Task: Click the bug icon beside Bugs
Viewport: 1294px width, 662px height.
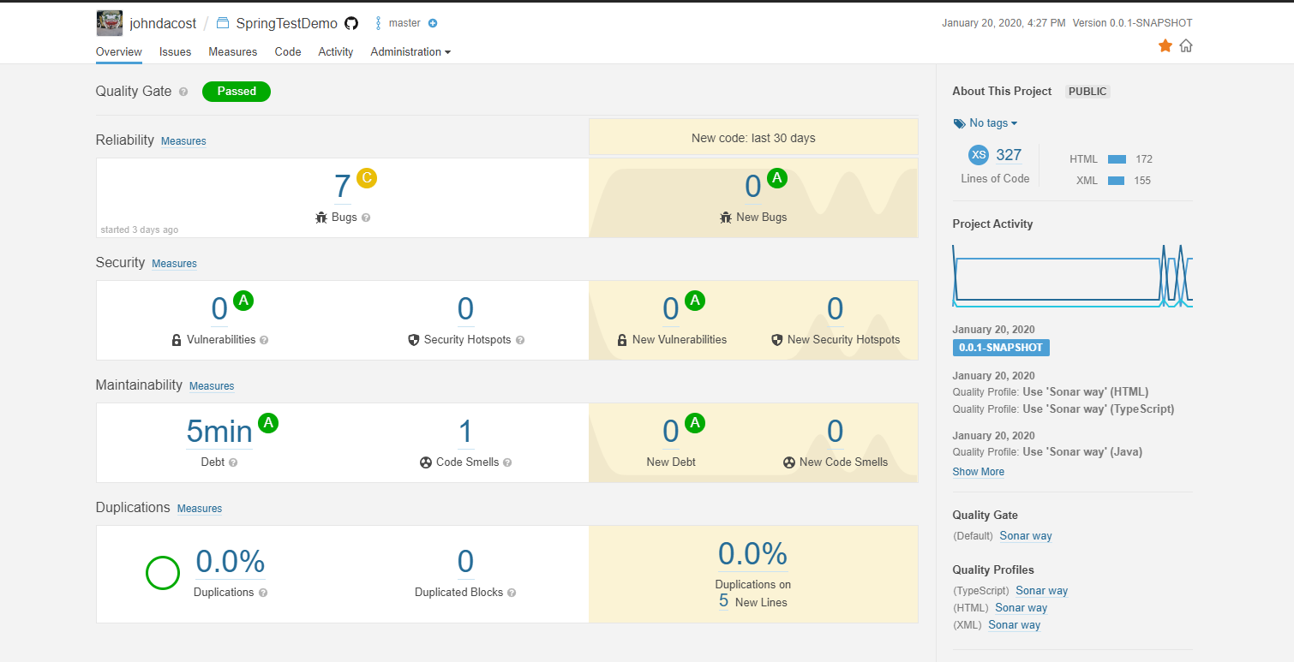Action: click(321, 218)
